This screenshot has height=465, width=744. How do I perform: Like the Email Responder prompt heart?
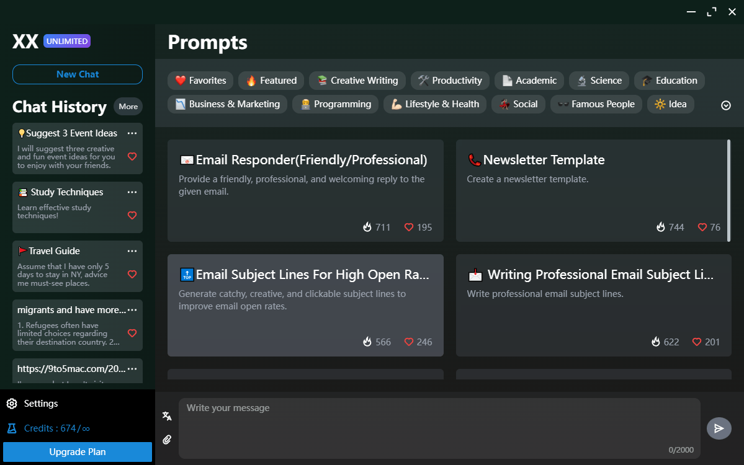tap(409, 228)
